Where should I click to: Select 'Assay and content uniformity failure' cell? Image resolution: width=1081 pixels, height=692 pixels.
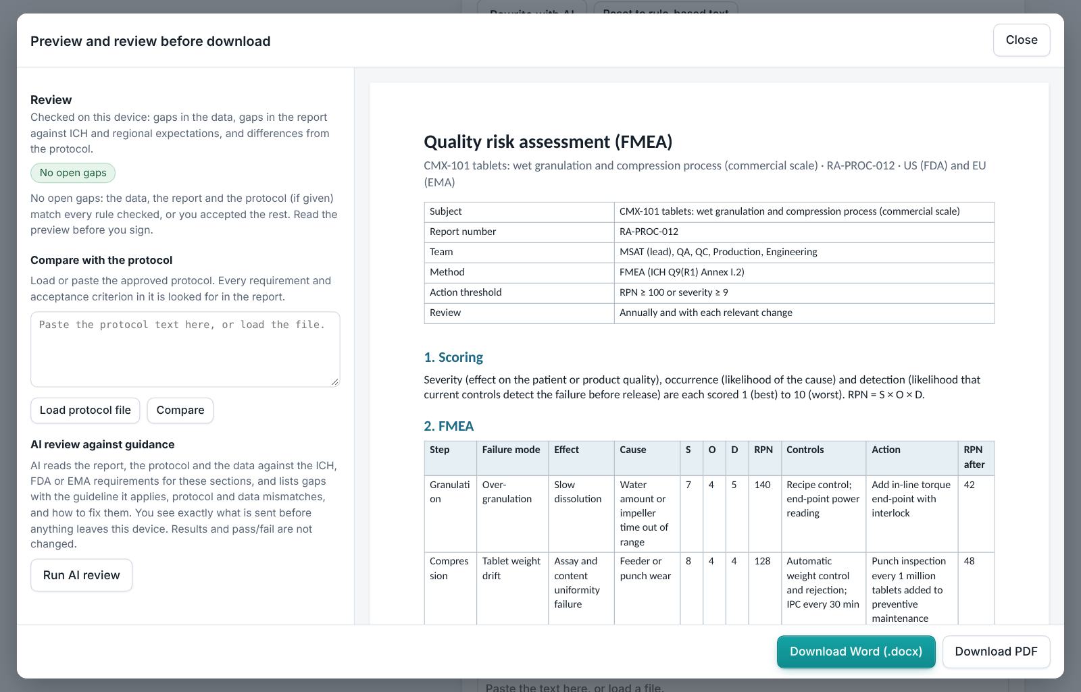(x=581, y=589)
